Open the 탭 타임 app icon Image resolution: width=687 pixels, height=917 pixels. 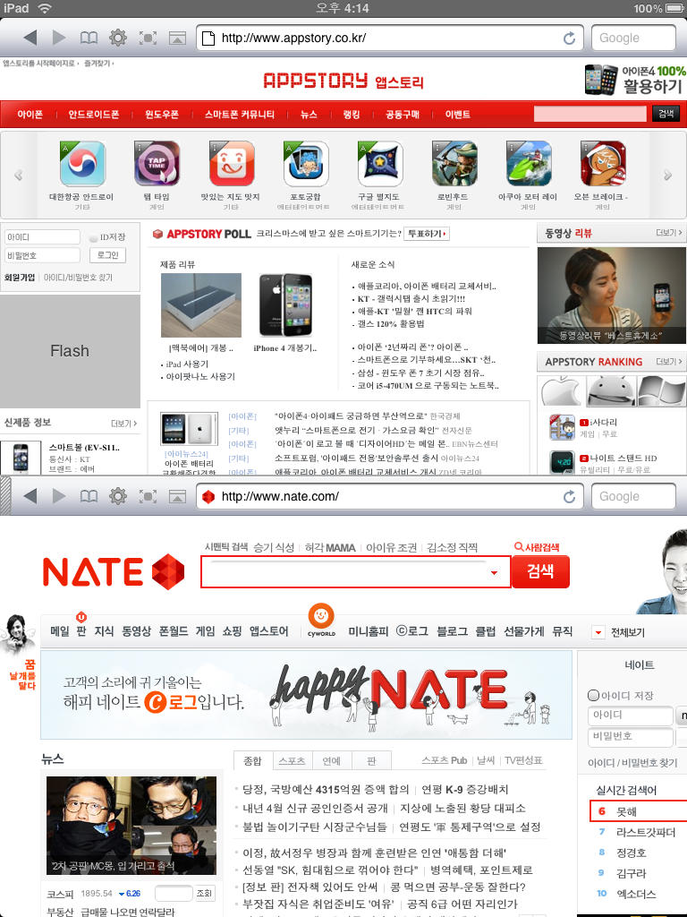click(x=157, y=164)
